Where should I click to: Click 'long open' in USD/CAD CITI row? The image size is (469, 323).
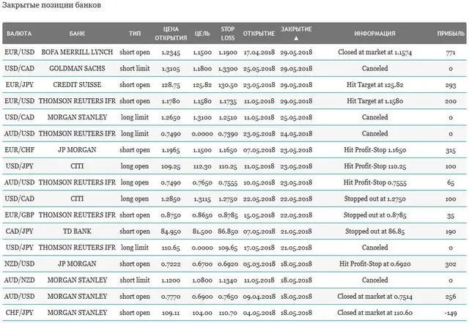pyautogui.click(x=135, y=198)
